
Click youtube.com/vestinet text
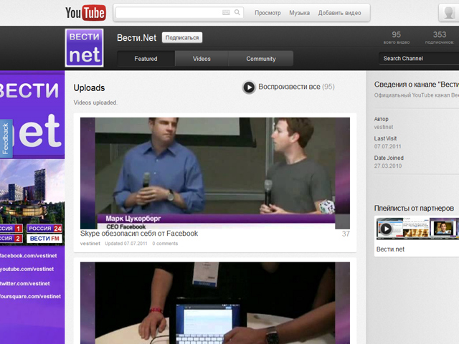point(27,269)
